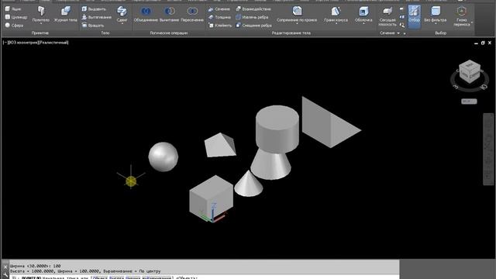496x279 pixels.
Task: Click the Вращать (Revolve) tool
Action: [93, 26]
